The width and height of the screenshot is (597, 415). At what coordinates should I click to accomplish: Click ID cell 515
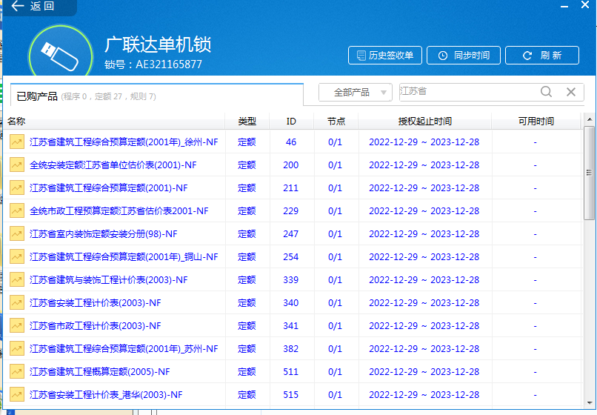pos(291,395)
